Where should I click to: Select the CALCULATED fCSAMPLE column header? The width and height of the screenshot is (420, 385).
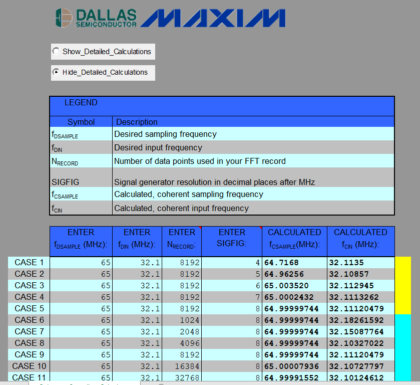(x=294, y=241)
